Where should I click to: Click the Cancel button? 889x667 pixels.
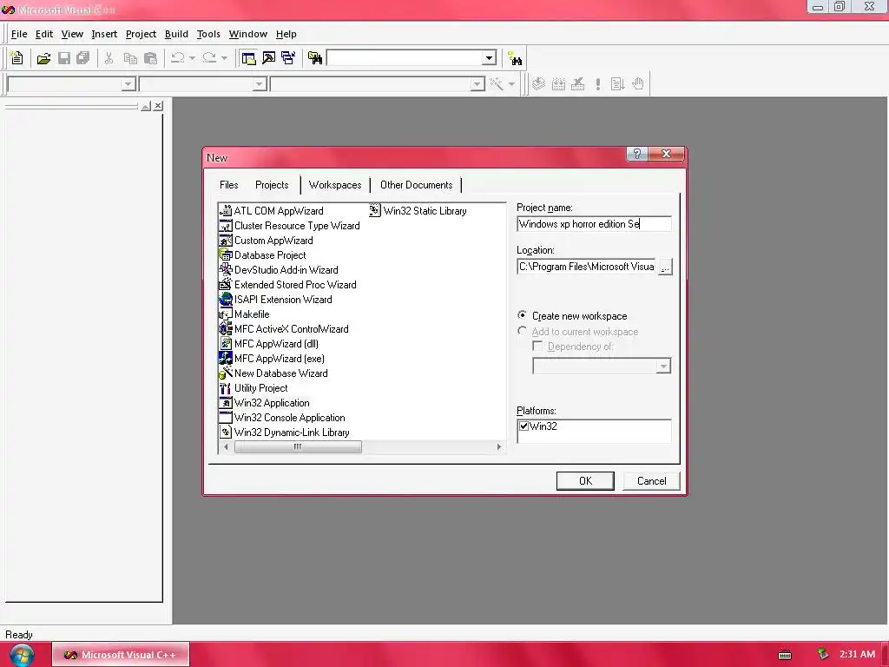[x=651, y=481]
